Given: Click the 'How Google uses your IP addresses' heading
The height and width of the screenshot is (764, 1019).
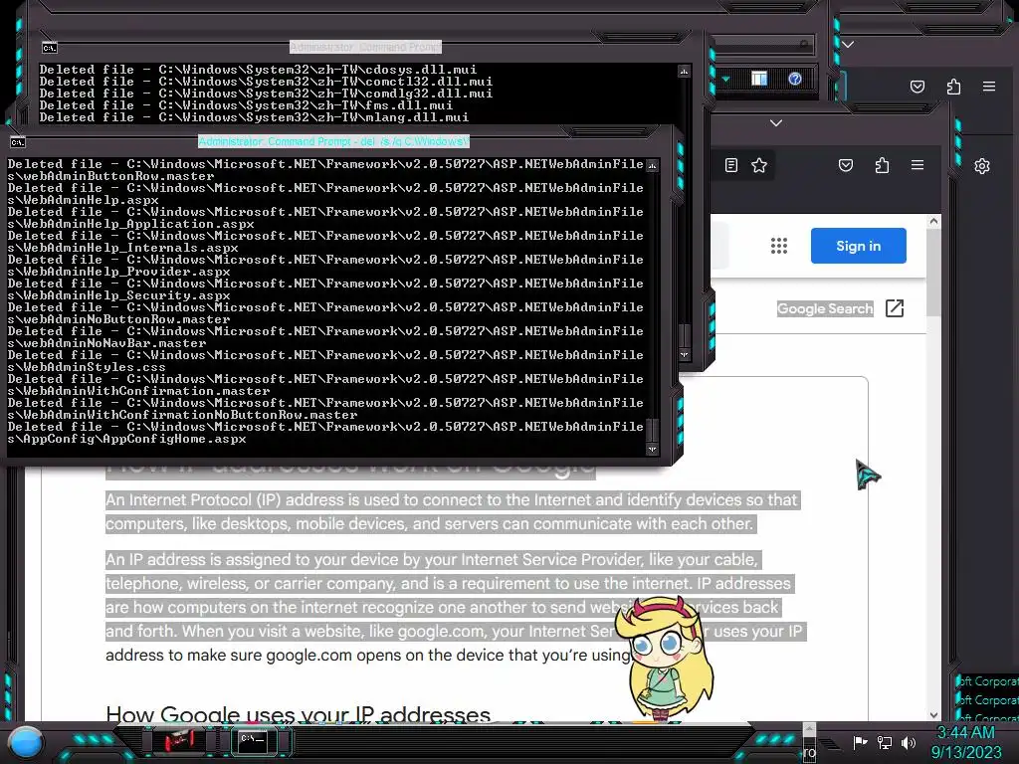Looking at the screenshot, I should point(299,714).
